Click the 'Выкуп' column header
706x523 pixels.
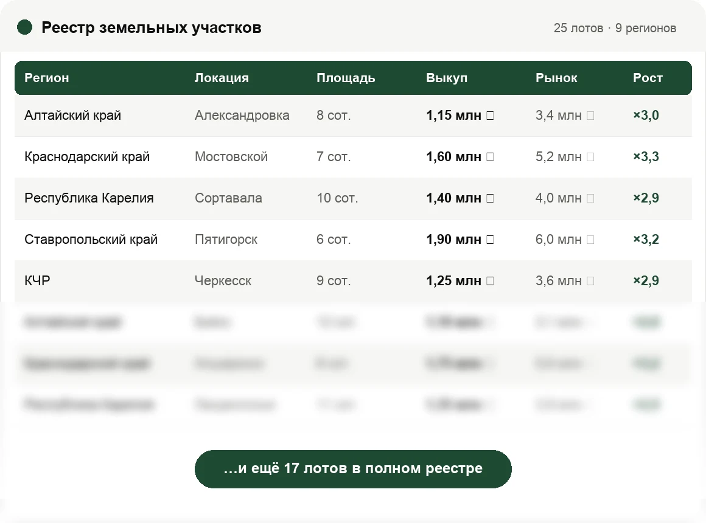[447, 78]
